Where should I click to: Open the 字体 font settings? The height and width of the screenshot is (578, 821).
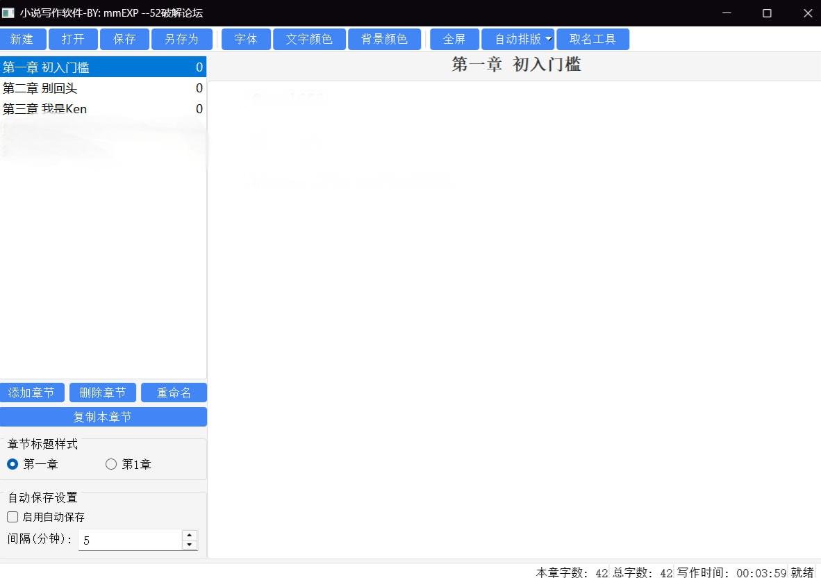(246, 40)
